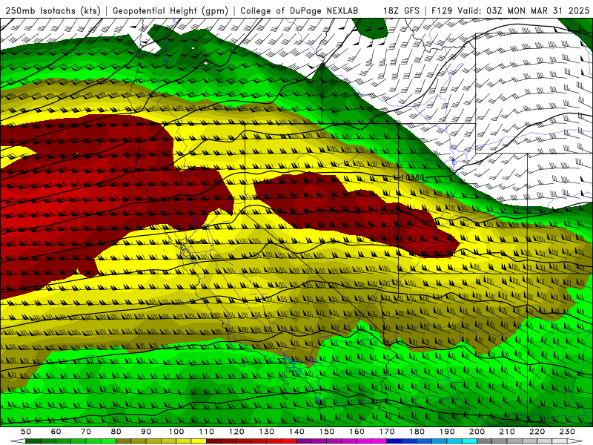593x445 pixels.
Task: Click the 160 value on the color scale
Action: pos(357,432)
